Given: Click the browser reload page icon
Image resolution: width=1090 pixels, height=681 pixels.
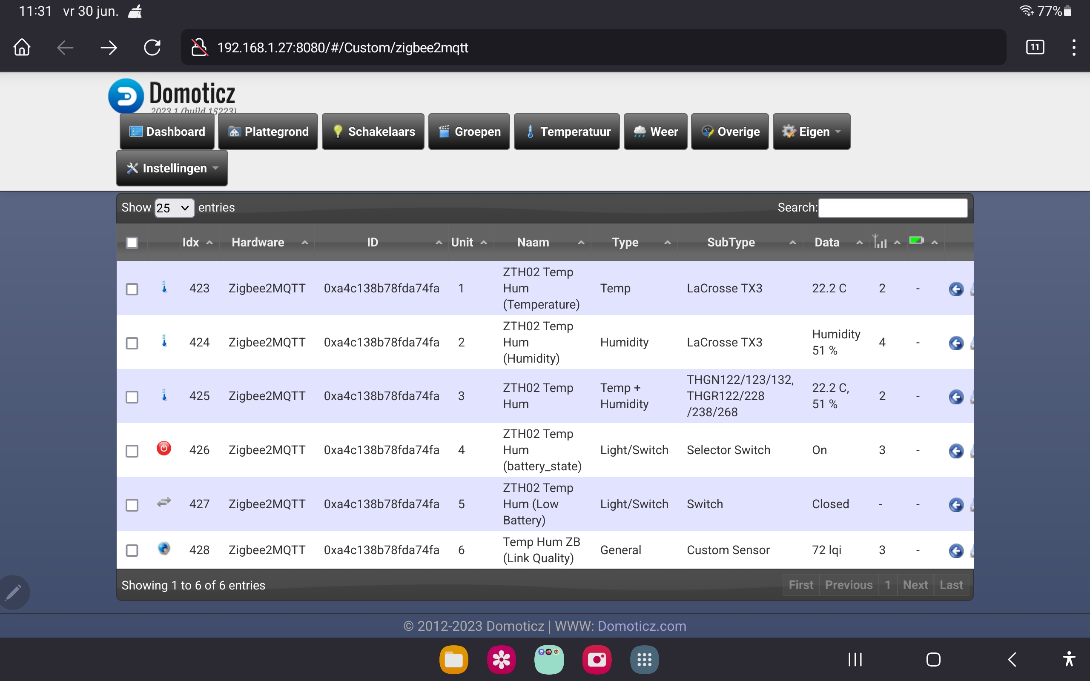Looking at the screenshot, I should 152,47.
